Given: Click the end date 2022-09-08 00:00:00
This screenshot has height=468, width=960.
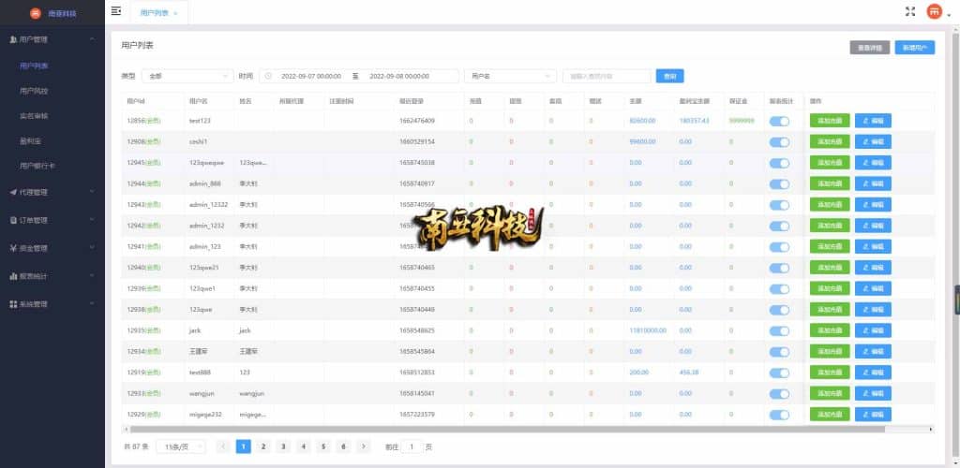Looking at the screenshot, I should click(399, 77).
